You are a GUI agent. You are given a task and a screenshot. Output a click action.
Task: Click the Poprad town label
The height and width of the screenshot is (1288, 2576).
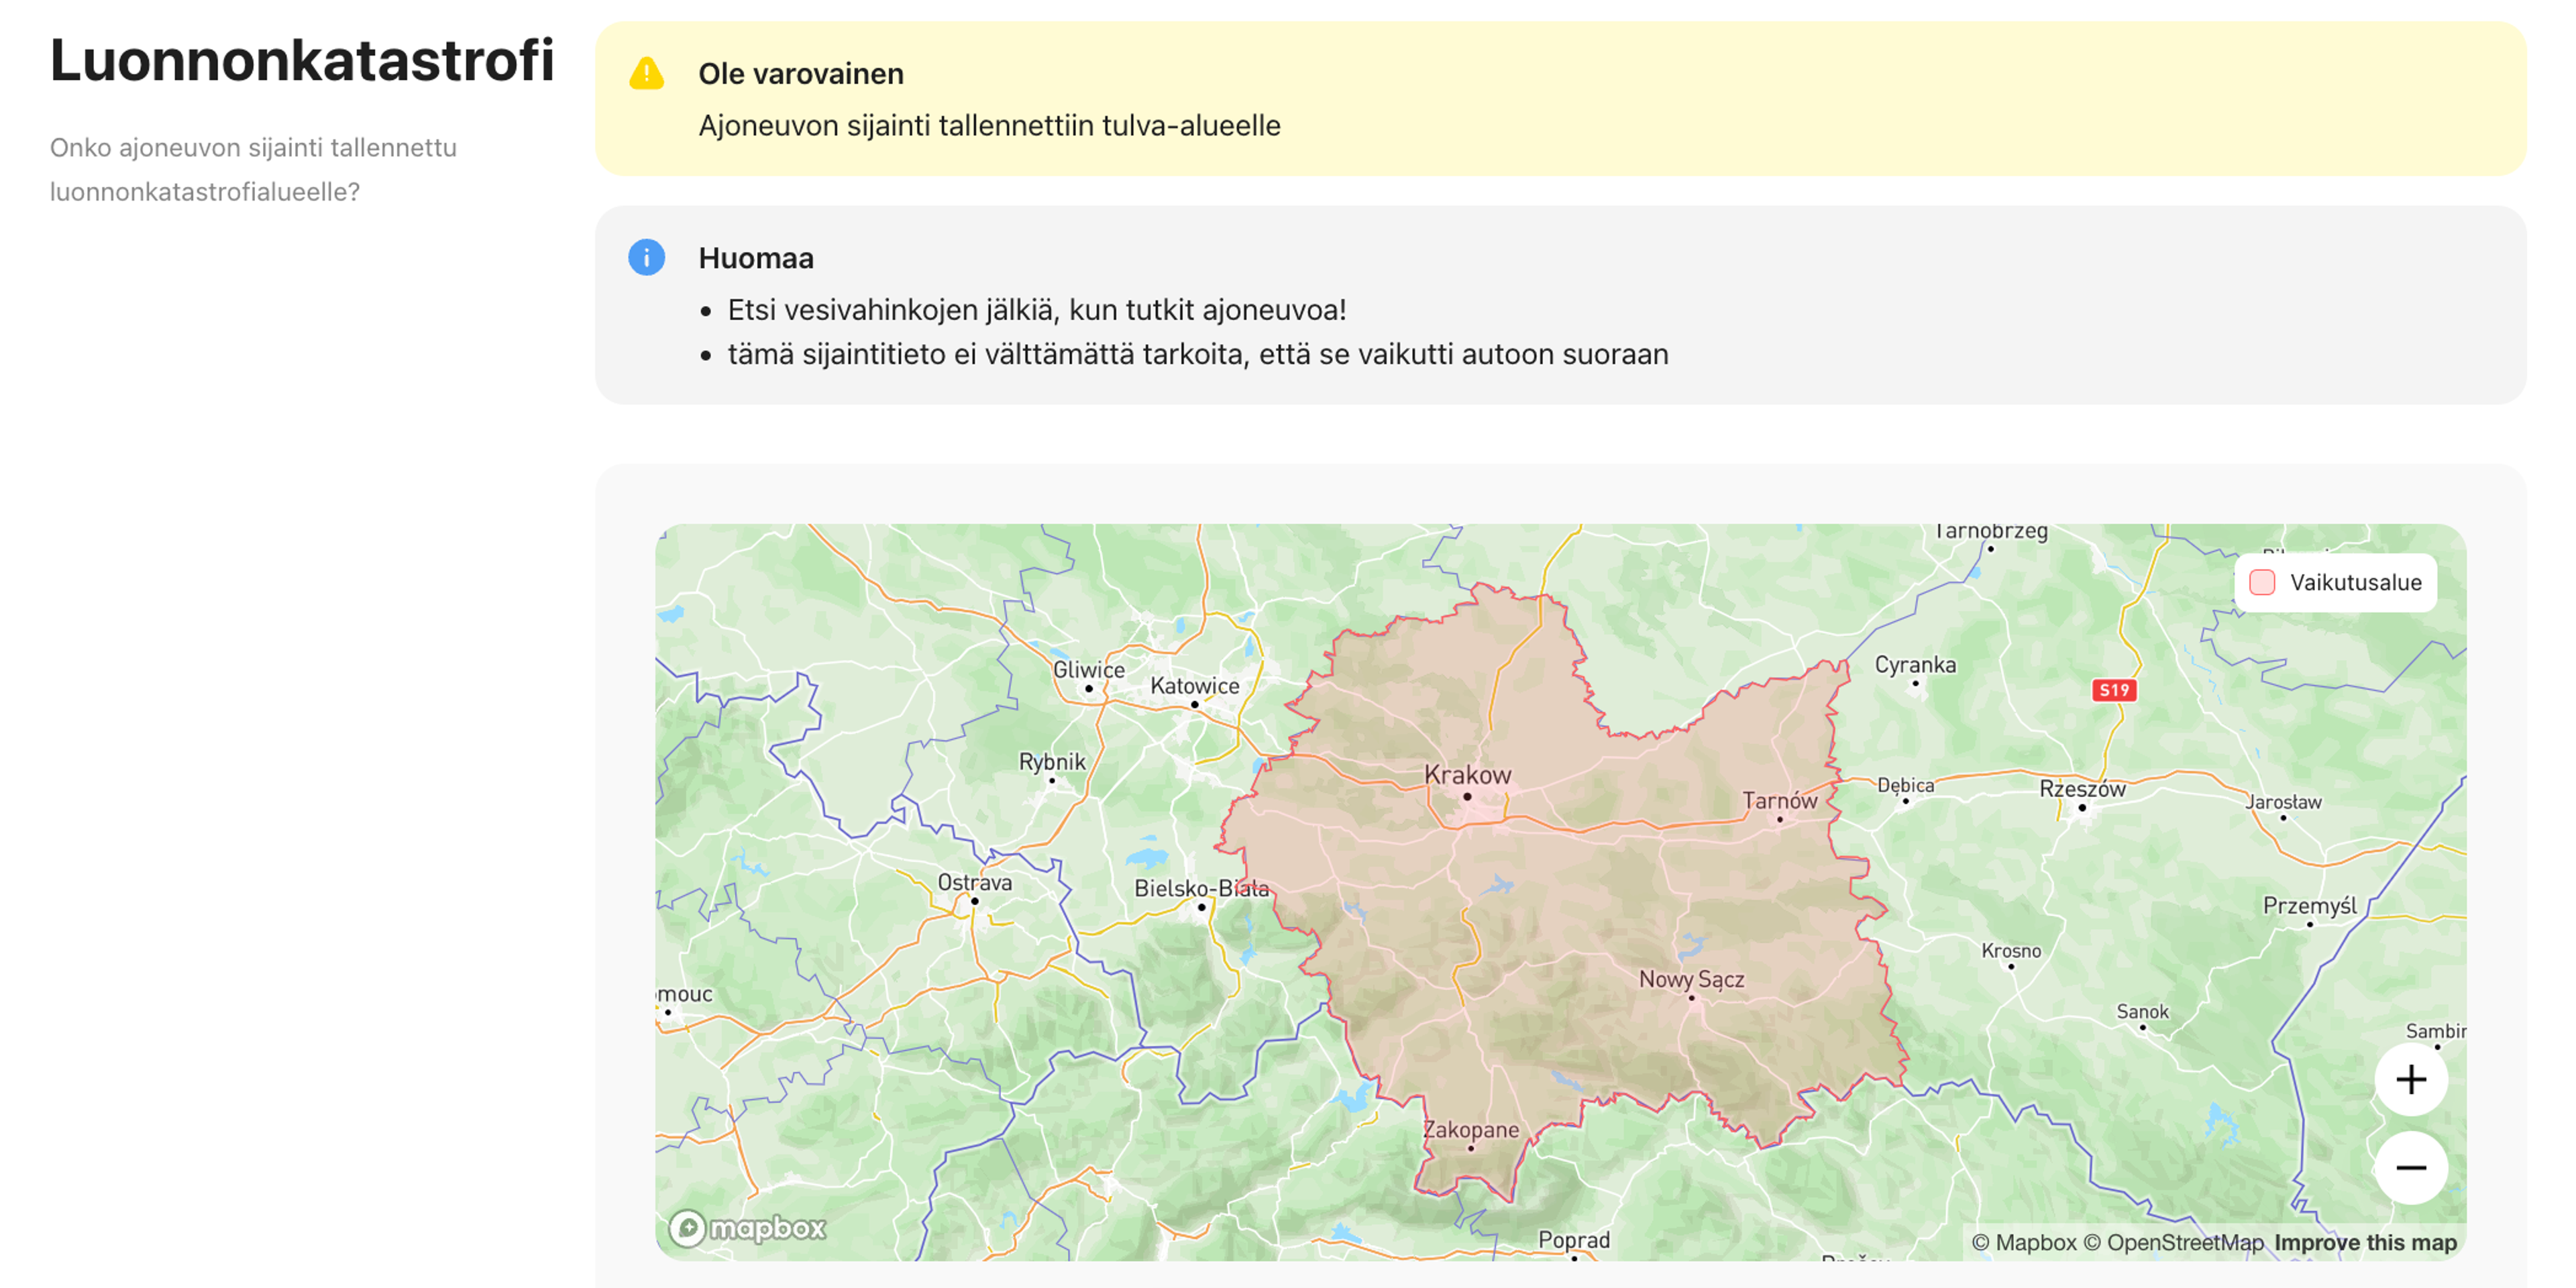1573,1240
